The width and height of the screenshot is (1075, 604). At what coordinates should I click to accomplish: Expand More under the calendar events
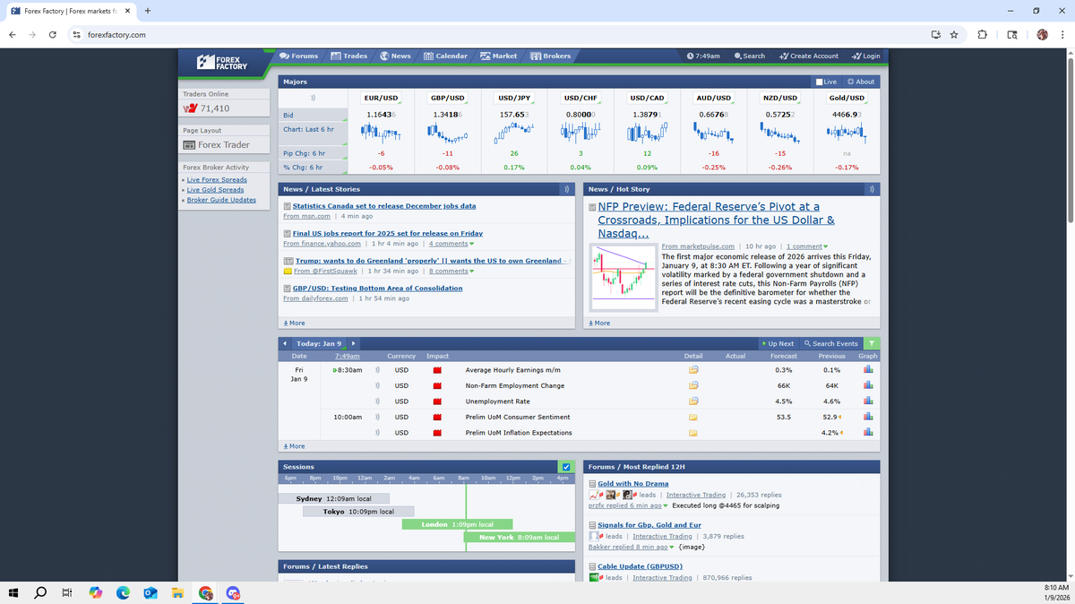tap(294, 446)
